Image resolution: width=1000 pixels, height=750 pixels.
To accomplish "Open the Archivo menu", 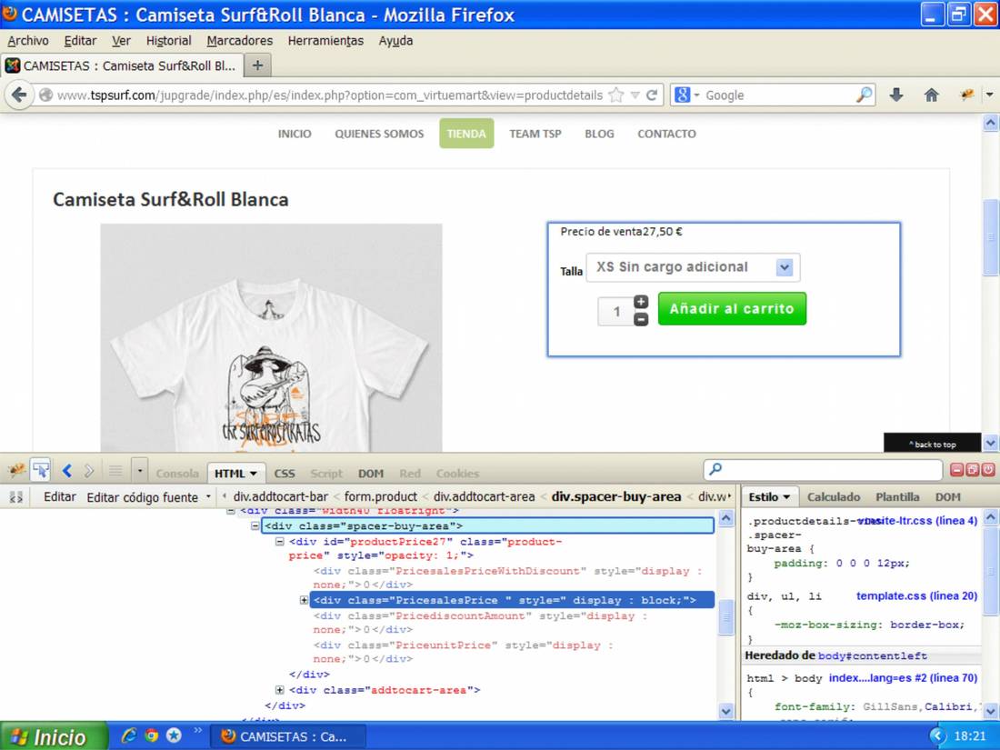I will 28,41.
